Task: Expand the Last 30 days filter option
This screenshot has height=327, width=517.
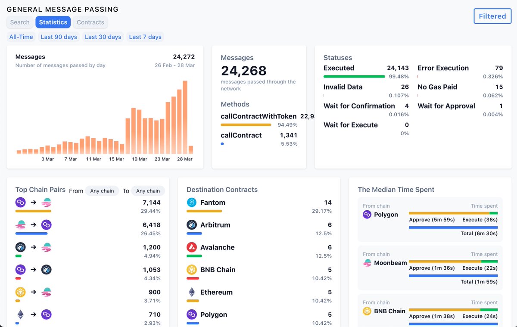Action: point(103,37)
